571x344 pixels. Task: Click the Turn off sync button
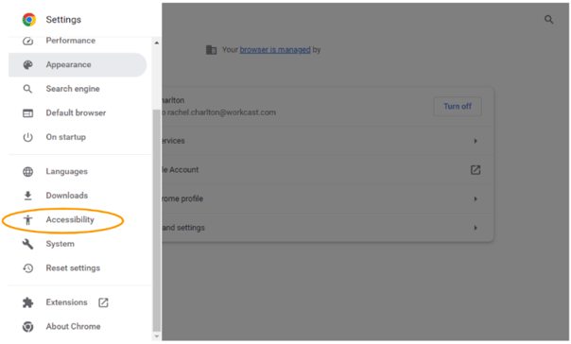click(458, 106)
